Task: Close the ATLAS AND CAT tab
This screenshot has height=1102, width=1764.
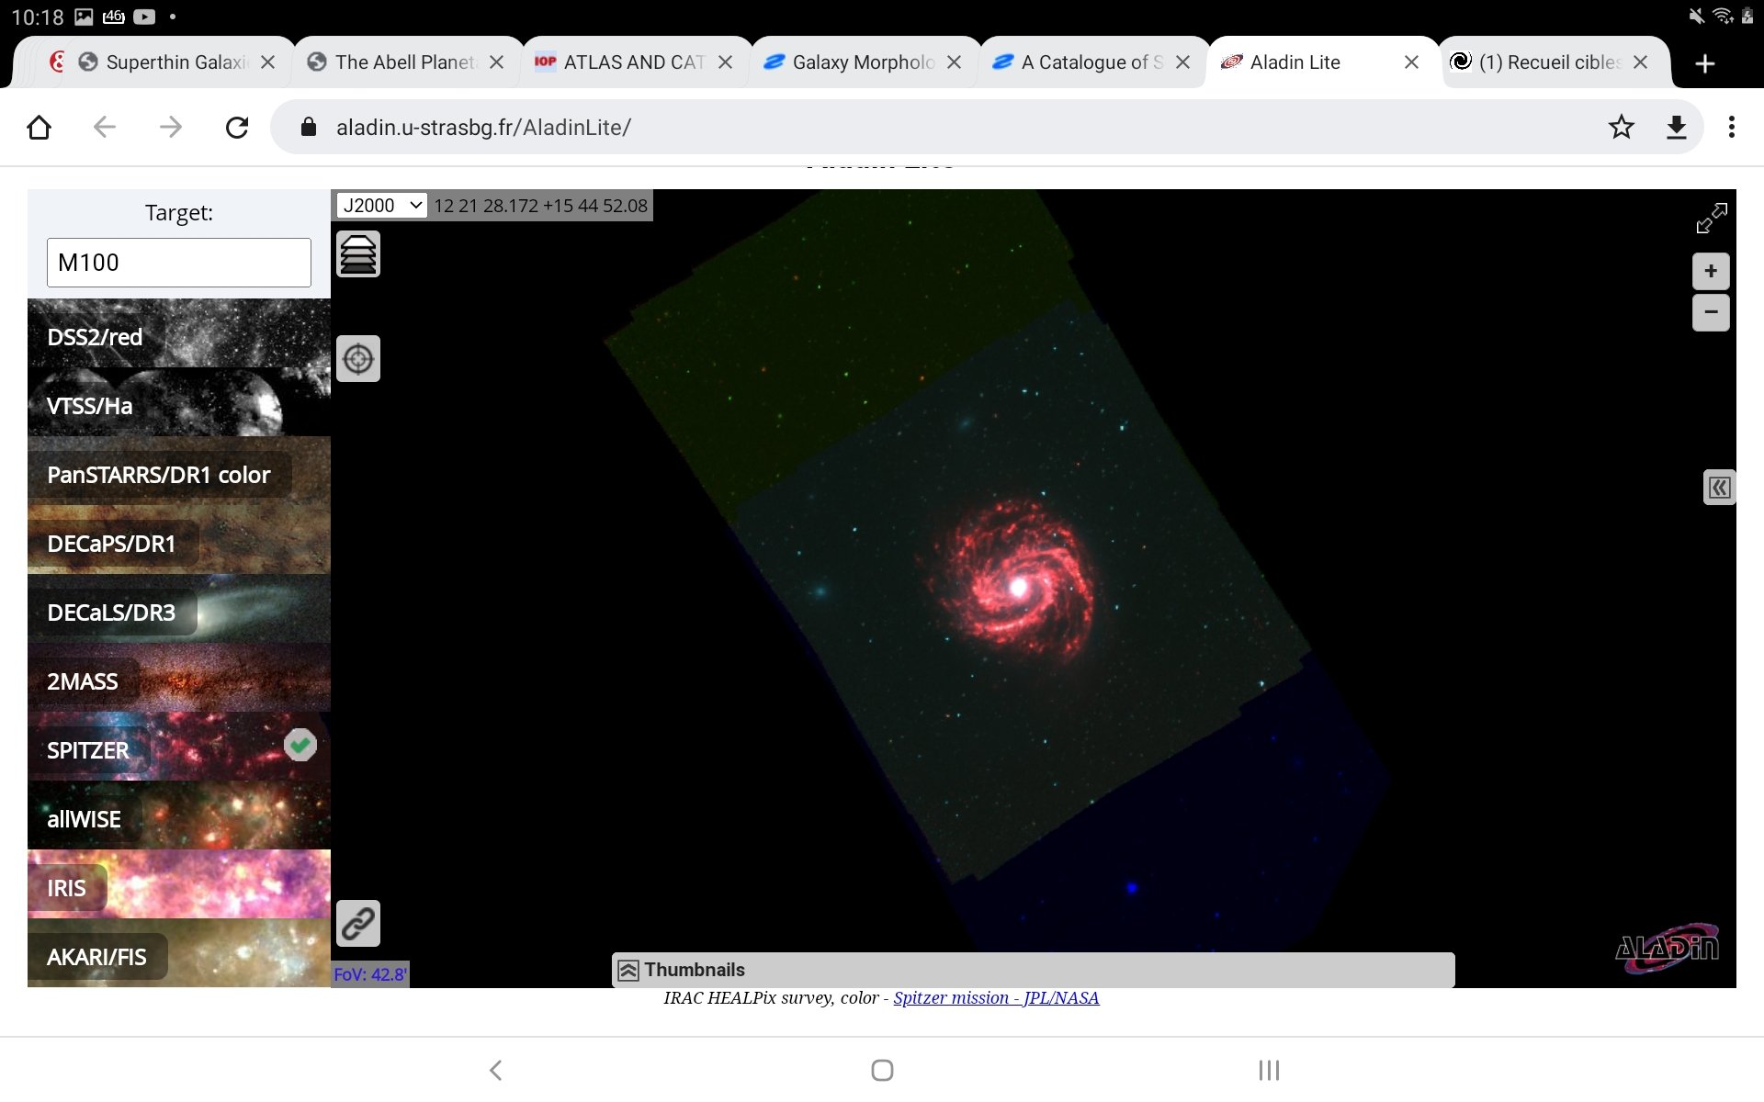Action: [725, 62]
